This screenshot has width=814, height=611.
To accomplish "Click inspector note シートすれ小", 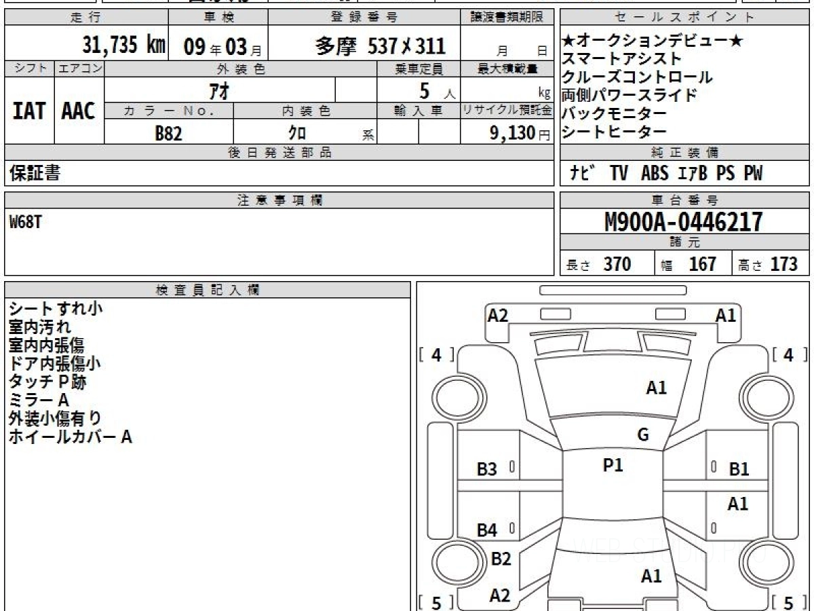I will tap(56, 309).
